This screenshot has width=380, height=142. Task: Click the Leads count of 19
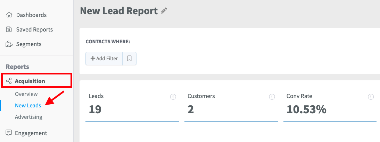tap(95, 109)
